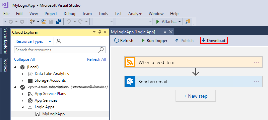Open the Edit menu

coord(19,14)
